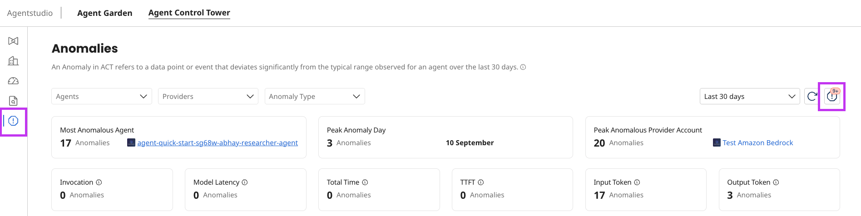This screenshot has height=216, width=861.
Task: Click the document search sidebar icon
Action: pyautogui.click(x=13, y=101)
